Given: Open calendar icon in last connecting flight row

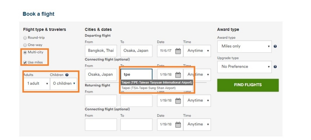Looking at the screenshot, I should point(178,125).
